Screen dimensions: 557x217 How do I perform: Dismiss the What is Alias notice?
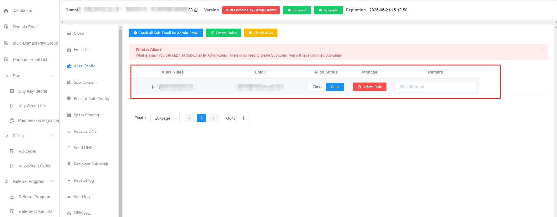[x=542, y=50]
